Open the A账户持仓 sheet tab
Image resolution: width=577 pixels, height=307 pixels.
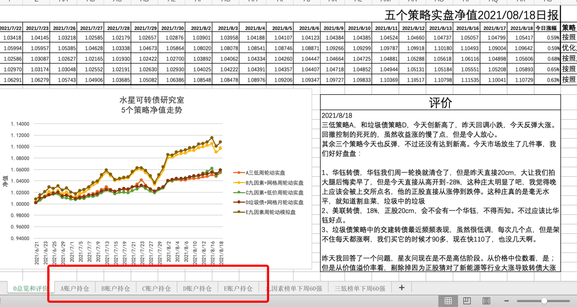(x=75, y=288)
